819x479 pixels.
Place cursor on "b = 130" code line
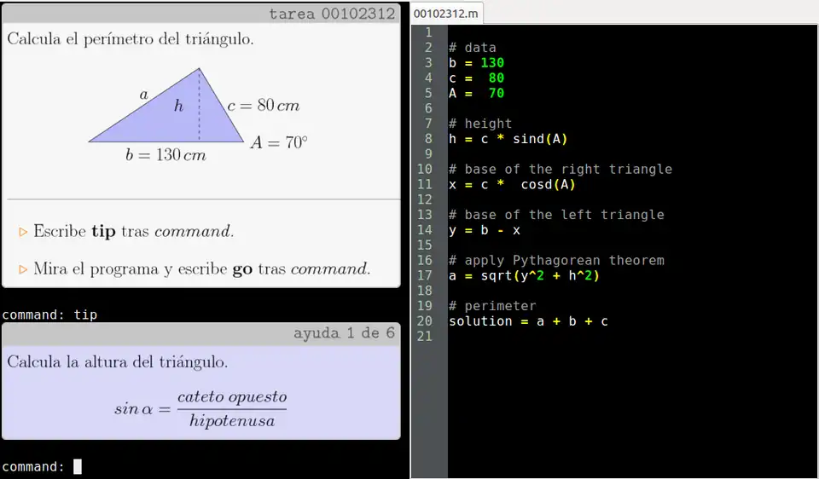476,63
